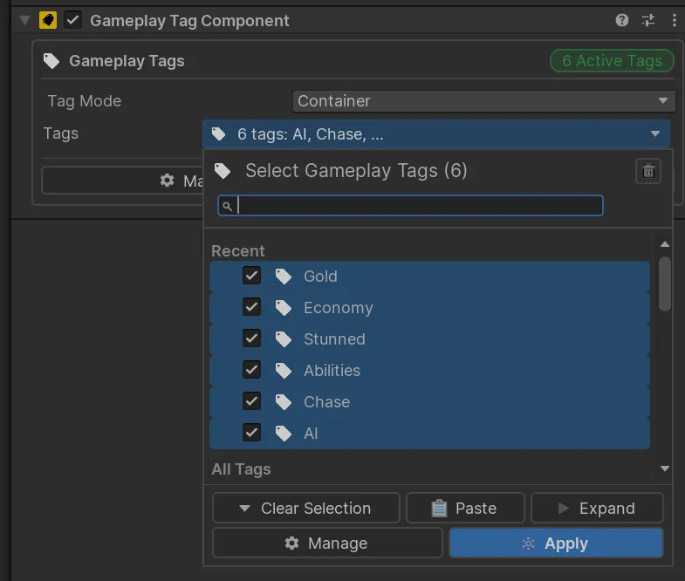Click the Tags property label
This screenshot has width=685, height=581.
click(x=61, y=133)
